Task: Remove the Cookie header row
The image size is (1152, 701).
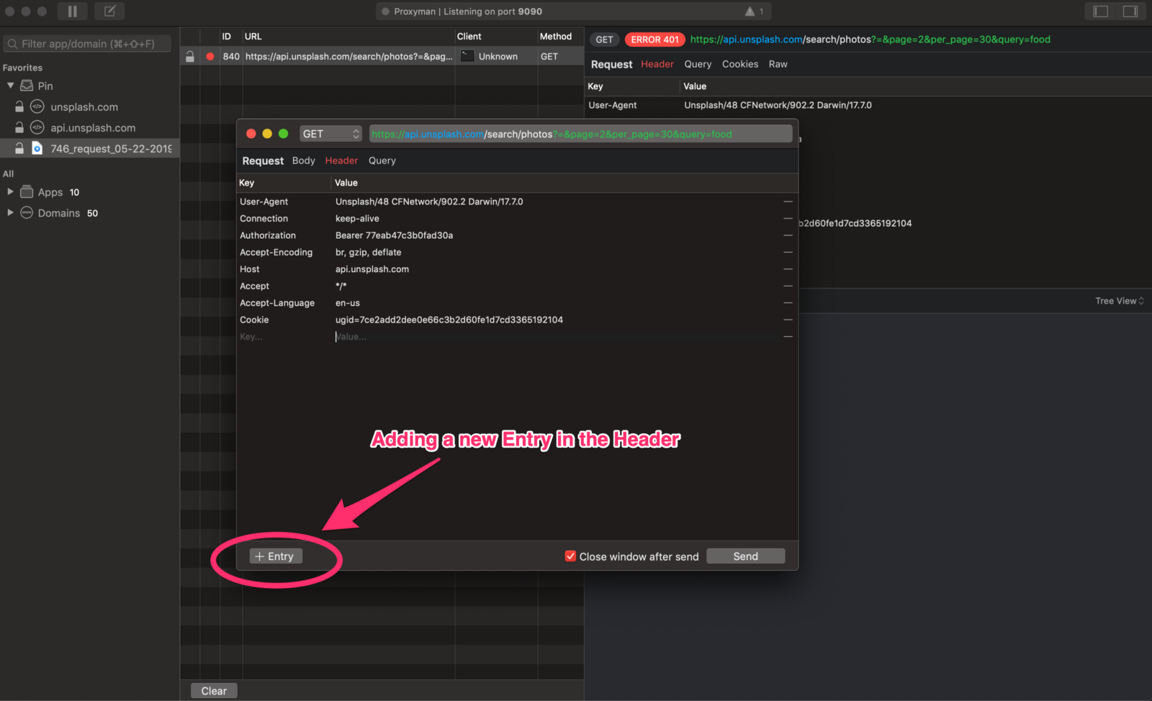Action: (x=788, y=320)
